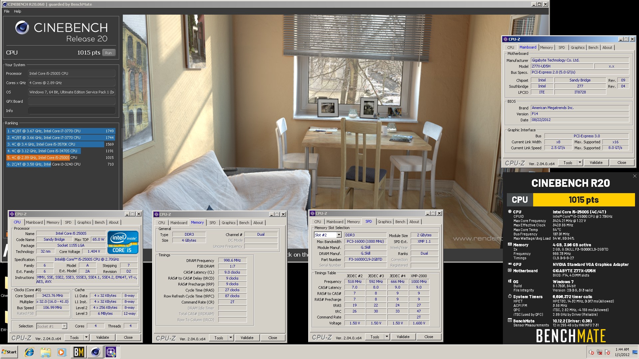Open Tools dropdown arrow in CPU-Z Memory window
639x359 pixels.
231,338
